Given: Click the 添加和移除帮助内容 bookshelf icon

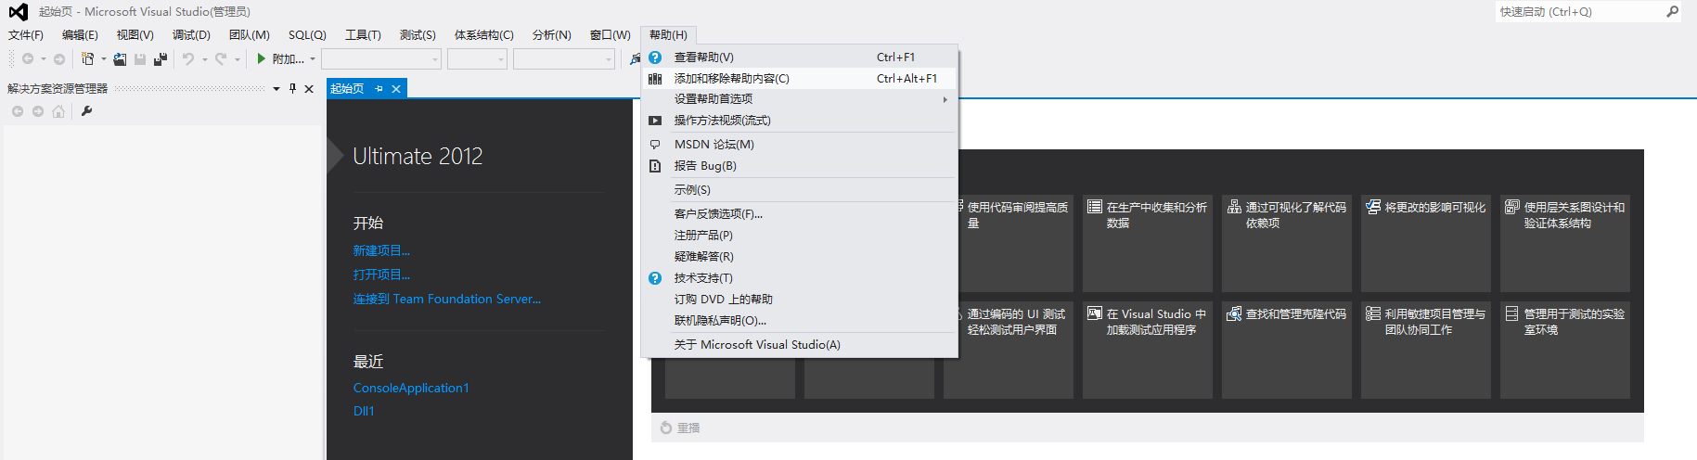Looking at the screenshot, I should click(655, 79).
